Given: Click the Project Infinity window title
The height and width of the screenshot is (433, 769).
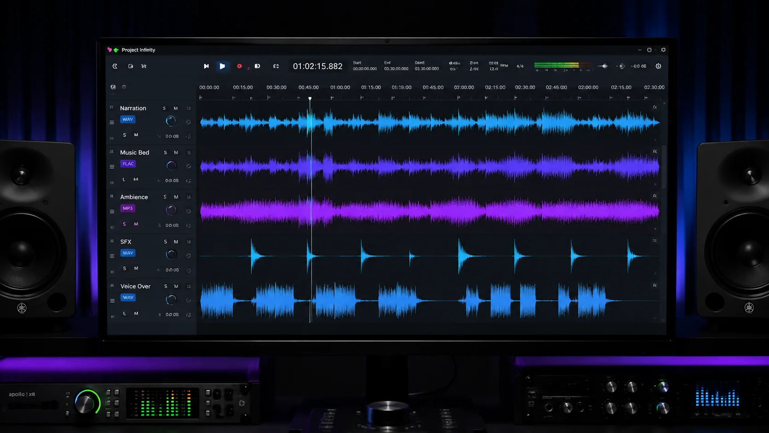Looking at the screenshot, I should click(x=138, y=50).
